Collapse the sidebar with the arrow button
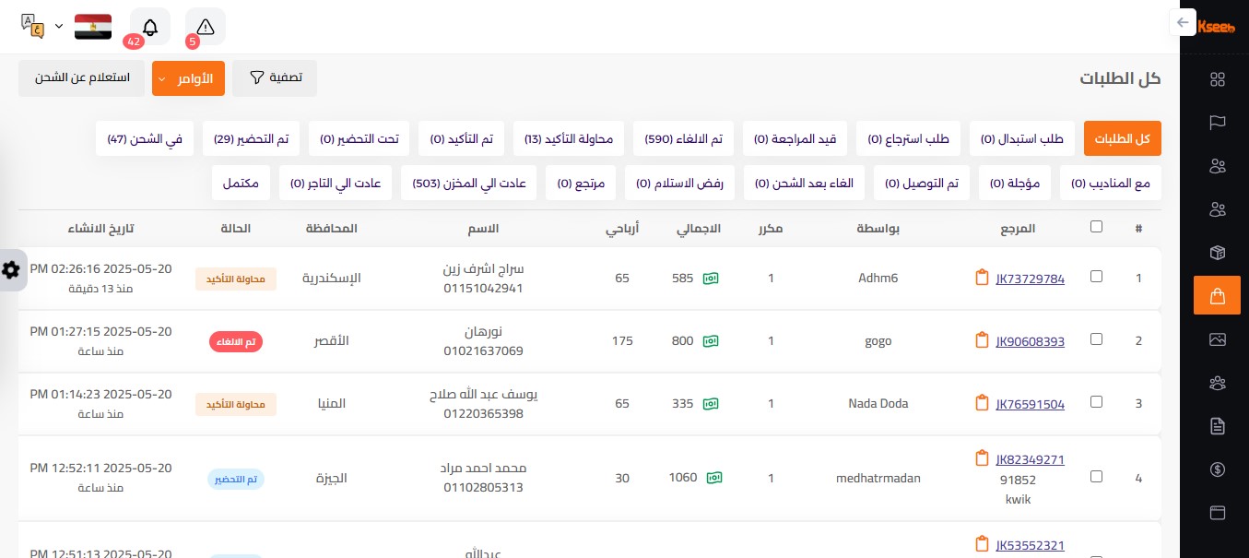This screenshot has width=1249, height=558. 1183,23
